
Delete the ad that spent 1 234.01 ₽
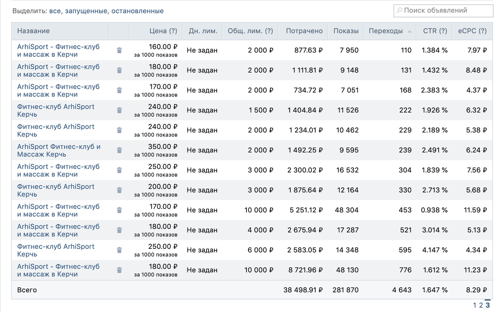click(119, 130)
